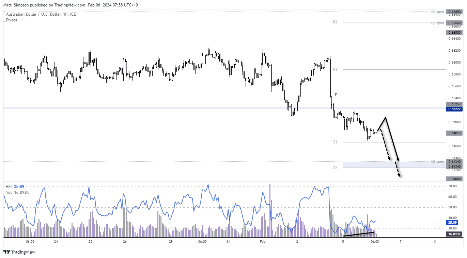This screenshot has height=258, width=467.
Task: Click the volume tag 16.093K on axis
Action: [x=455, y=234]
